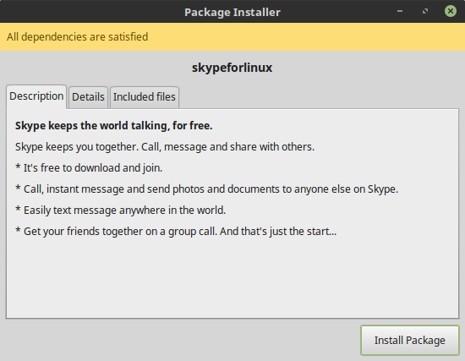Select the Description tab
465x361 pixels.
(x=36, y=96)
